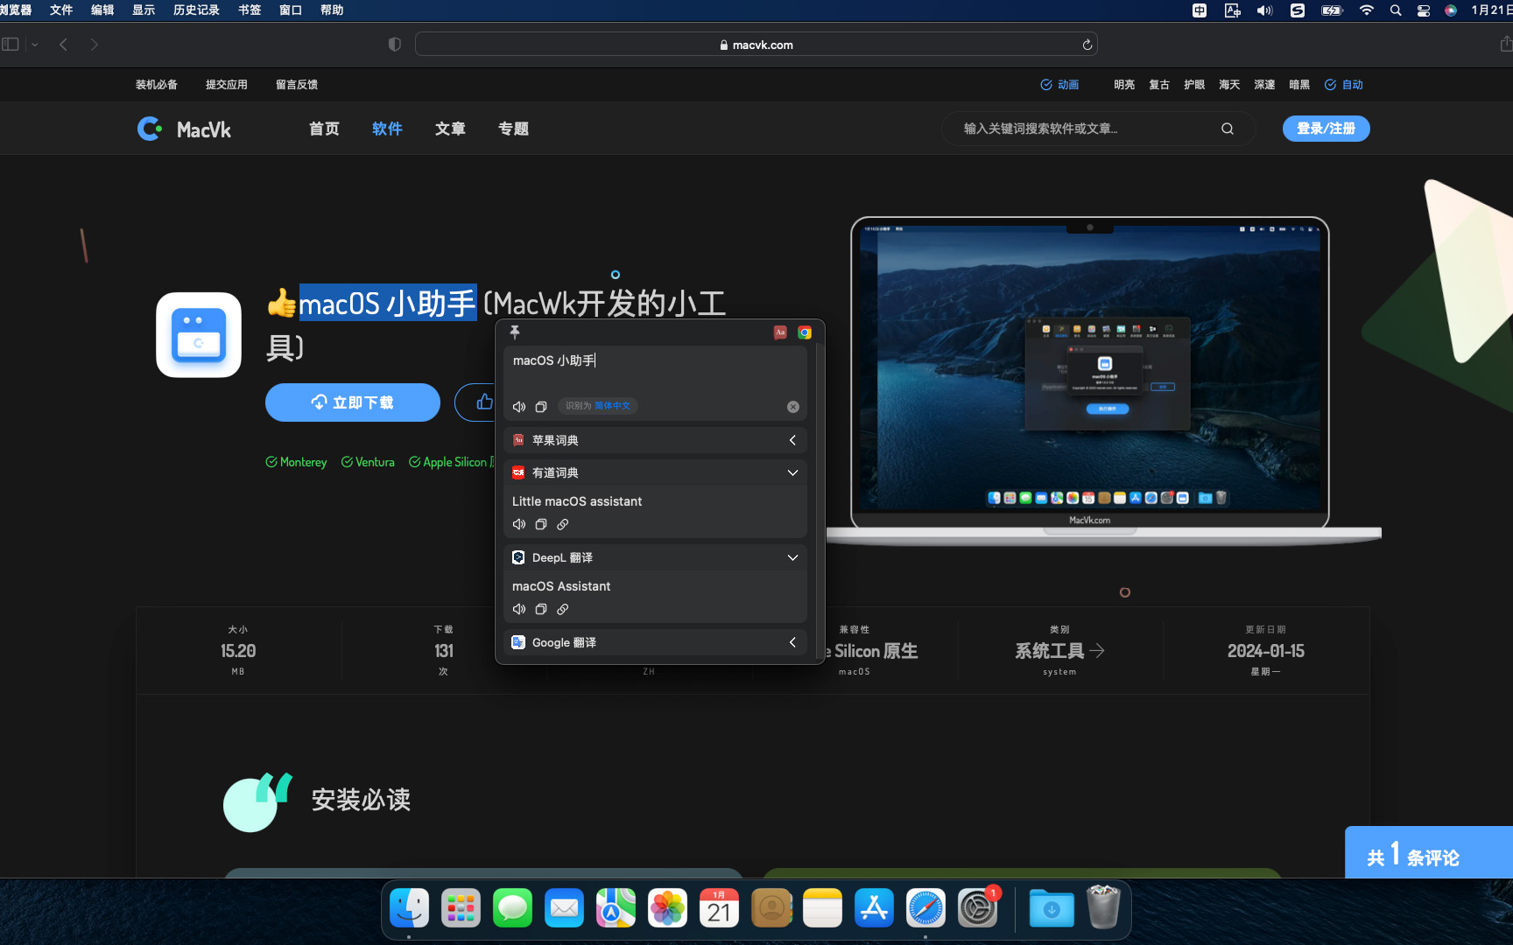This screenshot has height=945, width=1513.
Task: Enable the 自动 theme mode
Action: 1343,84
